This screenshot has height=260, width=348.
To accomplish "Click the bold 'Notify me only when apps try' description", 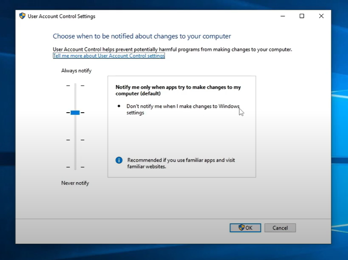I will click(x=178, y=90).
